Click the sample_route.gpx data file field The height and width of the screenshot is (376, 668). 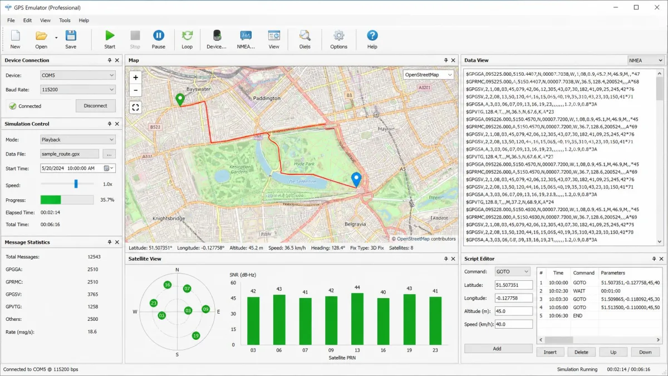[70, 154]
